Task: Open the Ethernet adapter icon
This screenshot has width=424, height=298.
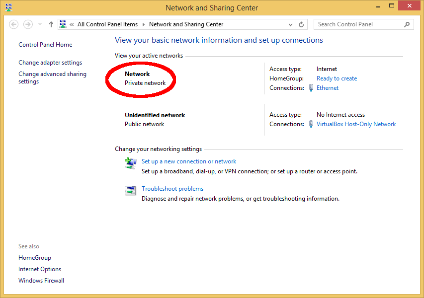Action: [311, 87]
